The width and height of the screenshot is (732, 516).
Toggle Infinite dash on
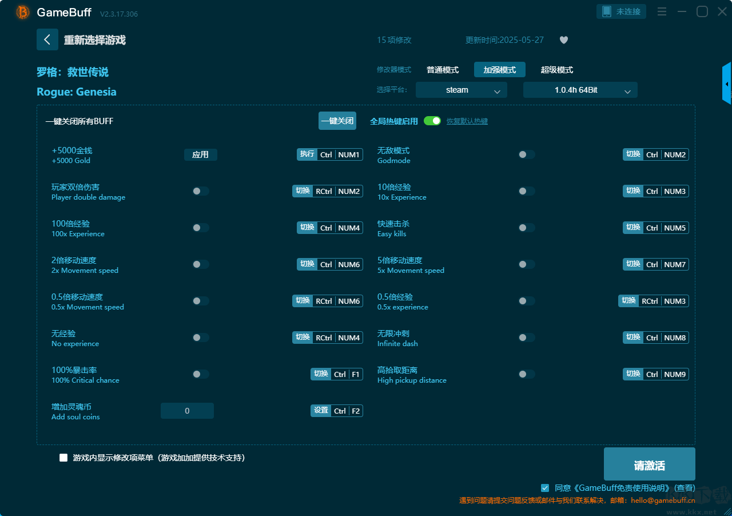pos(526,338)
